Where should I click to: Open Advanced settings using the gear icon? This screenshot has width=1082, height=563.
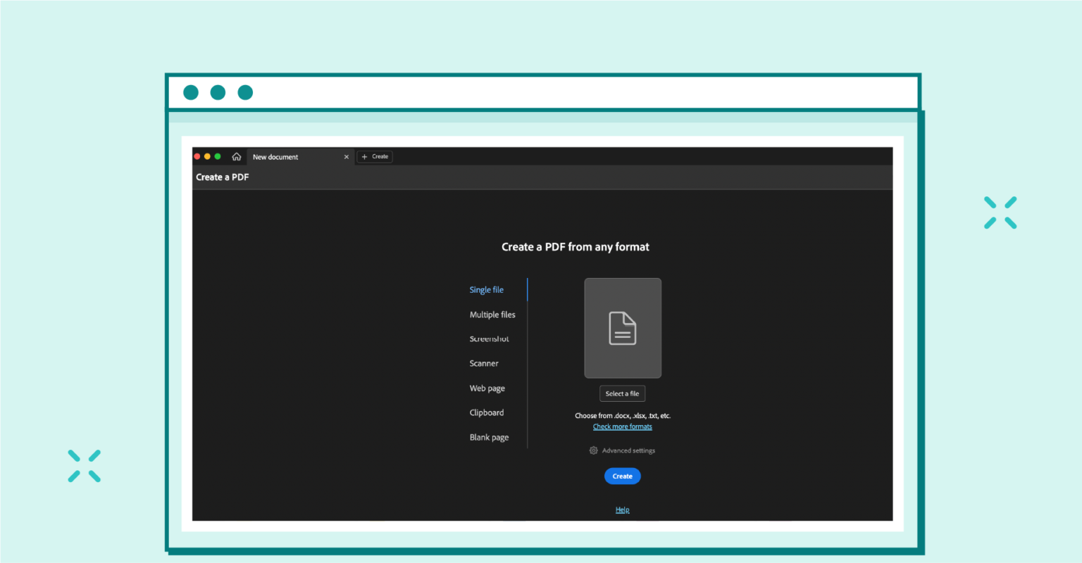pyautogui.click(x=593, y=450)
